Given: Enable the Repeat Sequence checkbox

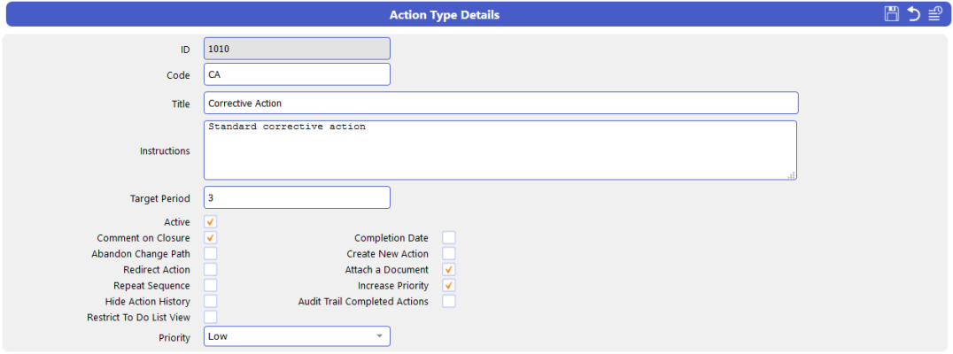Looking at the screenshot, I should coord(210,285).
